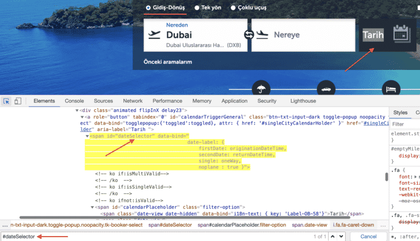The image size is (420, 241).
Task: Click the swap airports arrows icon
Action: pos(249,34)
